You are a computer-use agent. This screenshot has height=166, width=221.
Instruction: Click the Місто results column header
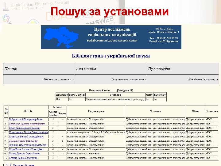pyautogui.click(x=195, y=111)
